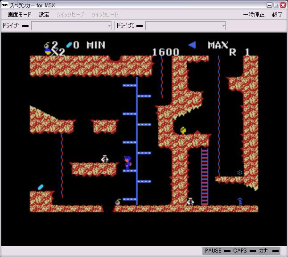
Task: Click the emulator window title bar icon
Action: 5,5
